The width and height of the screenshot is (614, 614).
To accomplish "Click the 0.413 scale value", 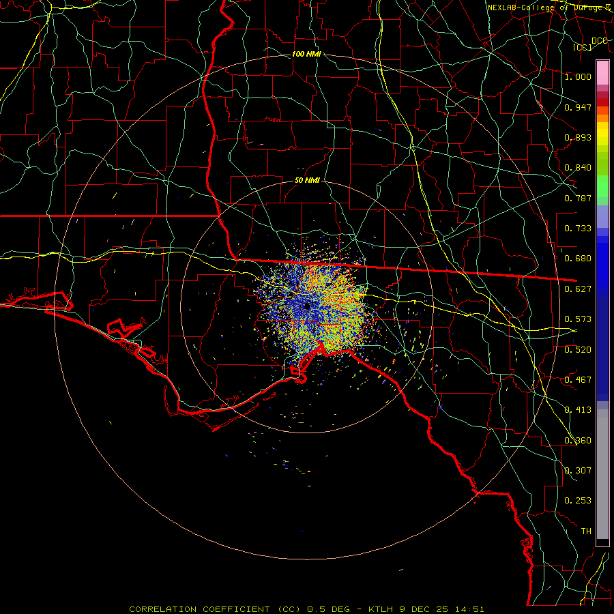I will tap(578, 410).
